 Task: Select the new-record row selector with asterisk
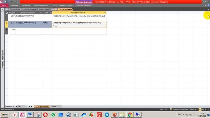[x=7, y=31]
